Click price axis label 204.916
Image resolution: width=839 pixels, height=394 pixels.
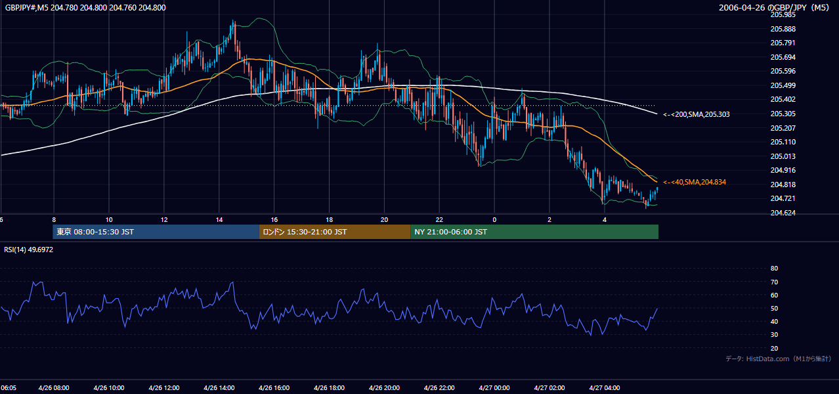click(x=783, y=170)
